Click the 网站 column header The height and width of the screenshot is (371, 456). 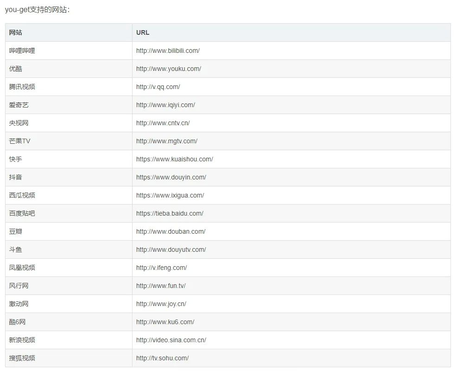(15, 32)
